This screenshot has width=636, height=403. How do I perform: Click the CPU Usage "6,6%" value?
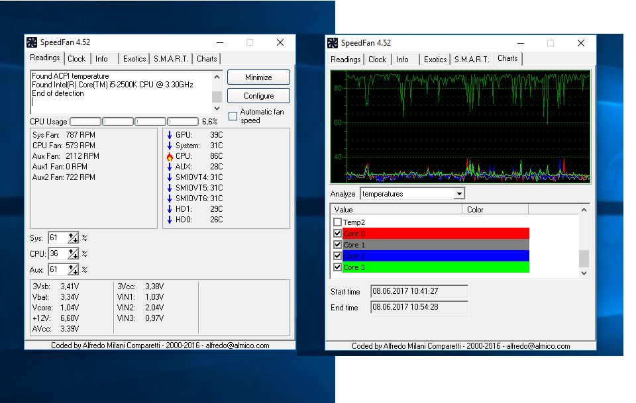click(x=210, y=122)
